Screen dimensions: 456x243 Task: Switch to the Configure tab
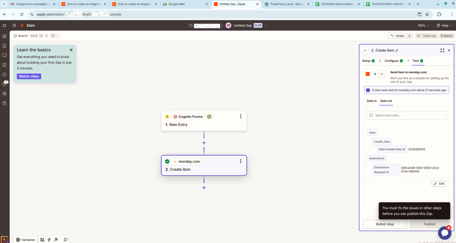click(x=394, y=61)
